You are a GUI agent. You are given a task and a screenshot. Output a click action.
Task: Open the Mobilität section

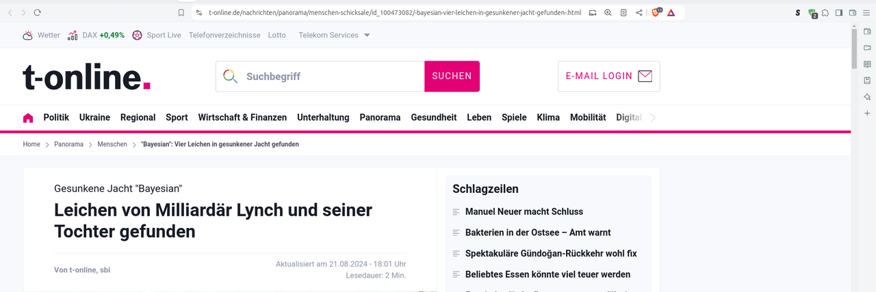coord(588,117)
